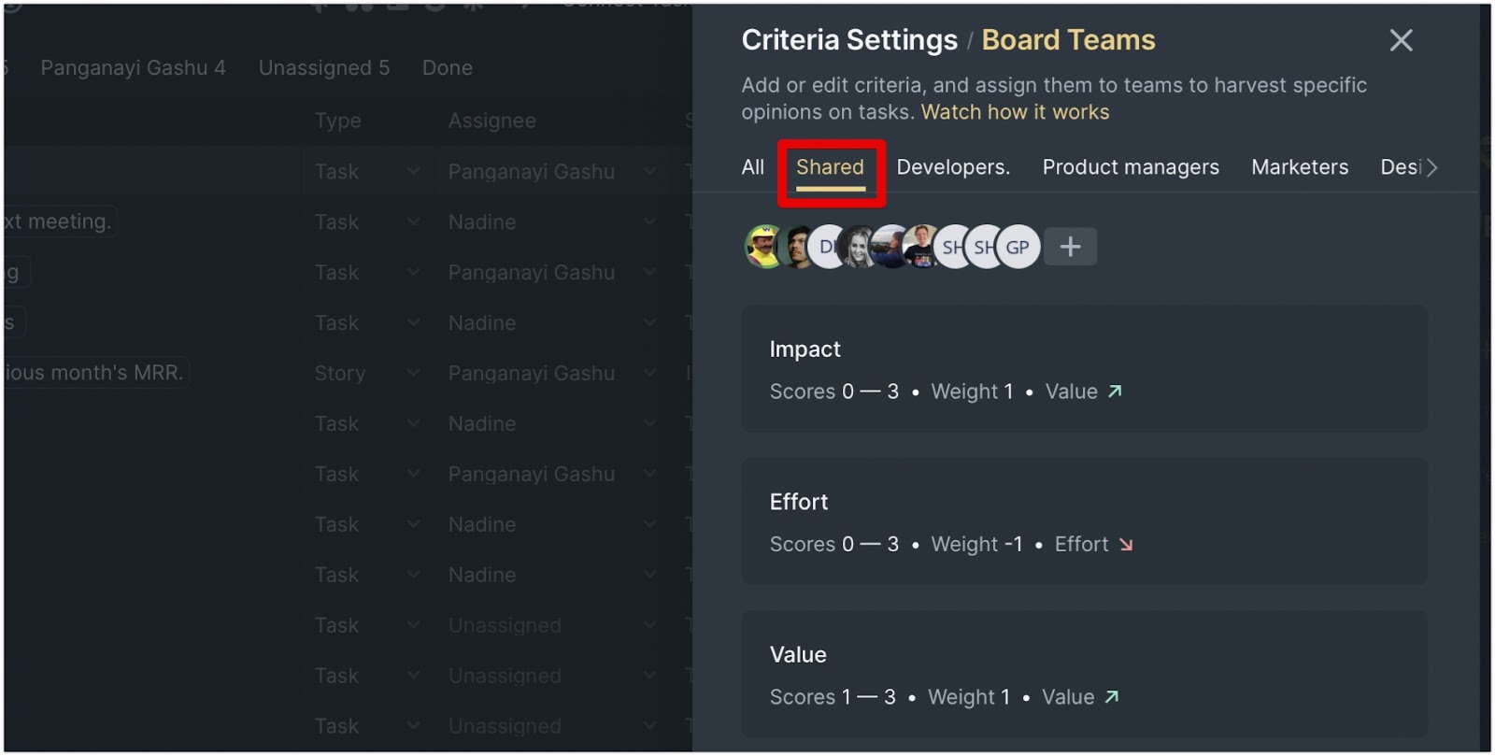Show the All criteria tab

tap(752, 167)
